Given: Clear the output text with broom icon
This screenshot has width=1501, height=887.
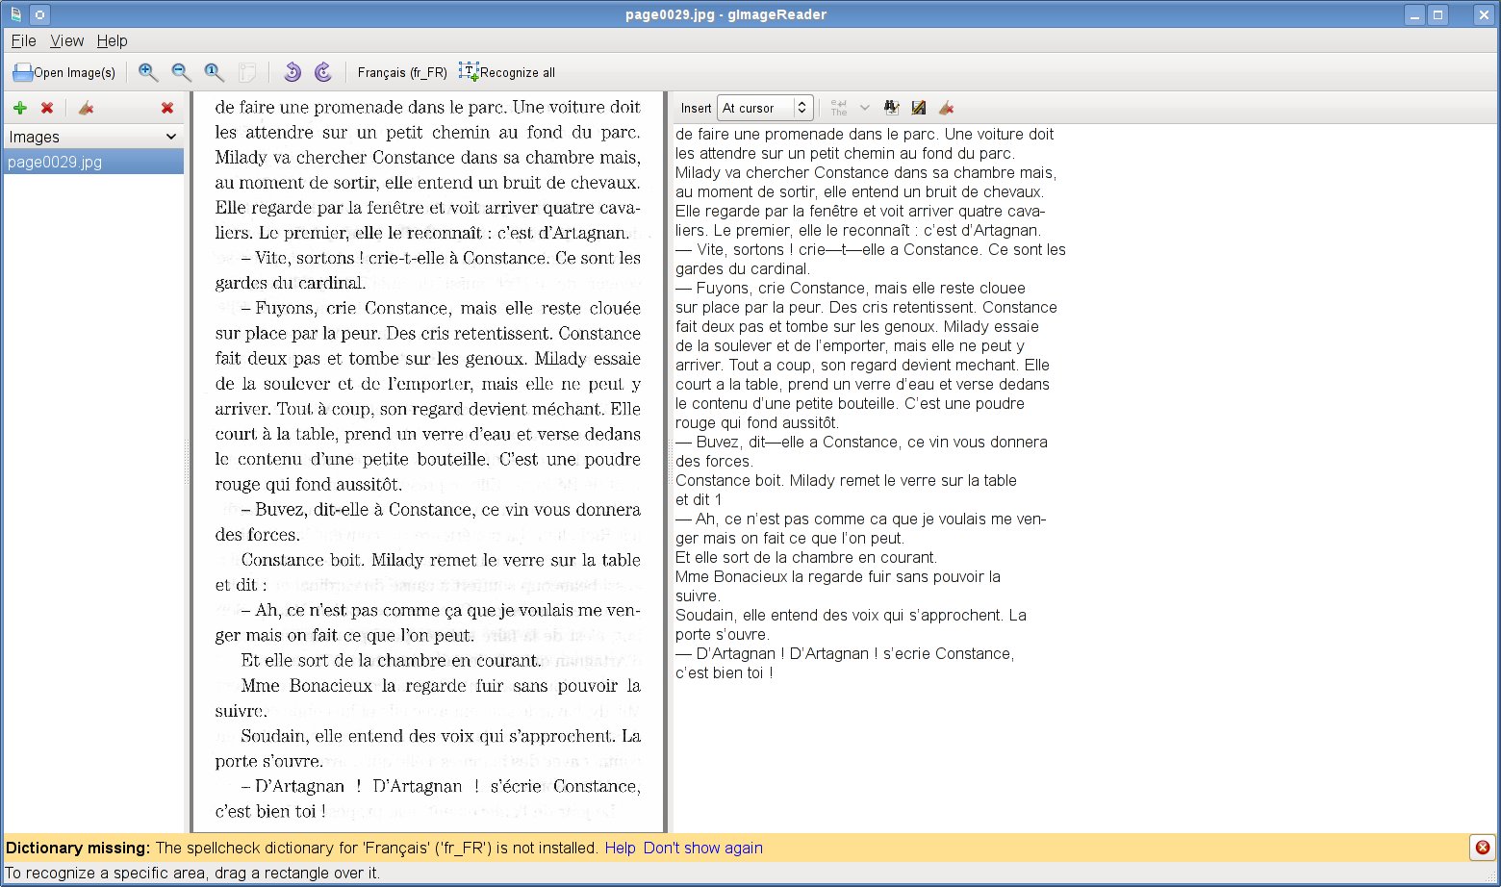Looking at the screenshot, I should pos(947,108).
